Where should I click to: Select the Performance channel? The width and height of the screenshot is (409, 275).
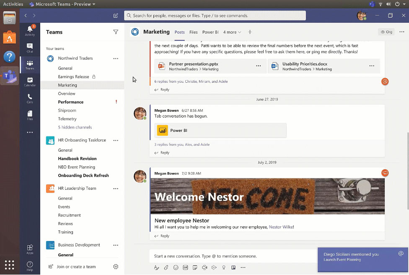[x=71, y=102]
